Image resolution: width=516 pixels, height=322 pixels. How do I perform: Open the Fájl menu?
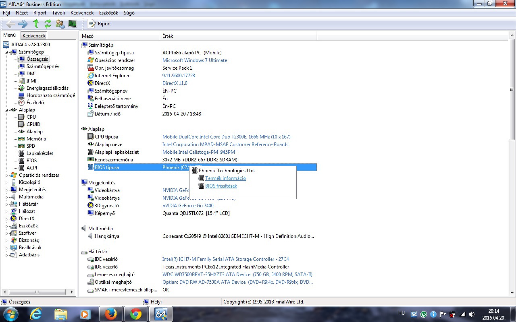pos(6,13)
